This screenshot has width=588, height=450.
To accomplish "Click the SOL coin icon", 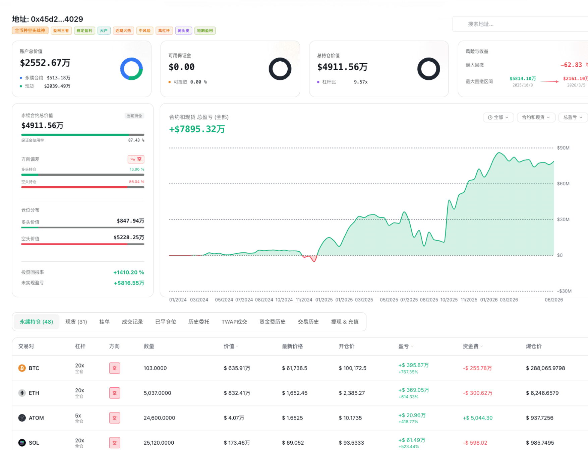I will click(x=22, y=443).
